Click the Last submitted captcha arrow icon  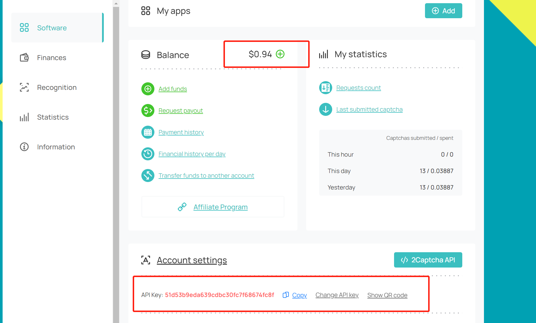tap(326, 109)
